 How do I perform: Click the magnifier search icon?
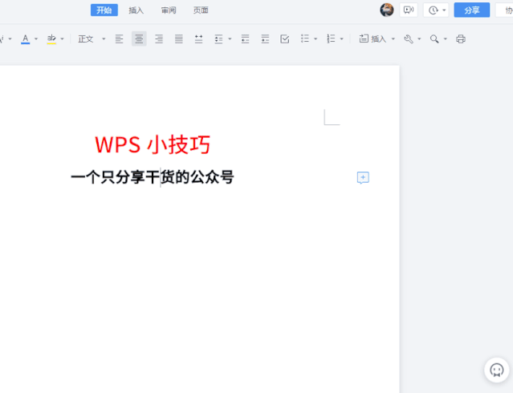[434, 39]
